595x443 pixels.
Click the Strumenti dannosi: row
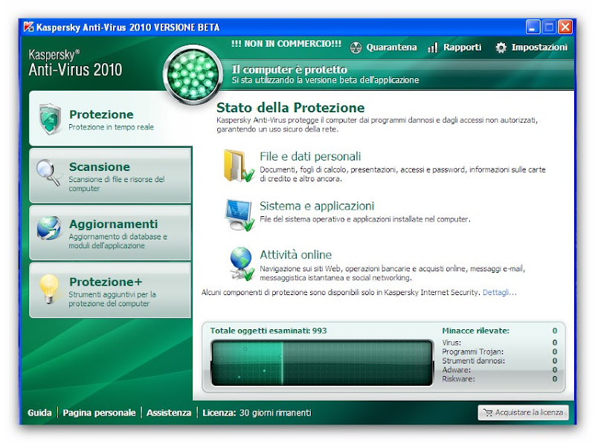499,360
